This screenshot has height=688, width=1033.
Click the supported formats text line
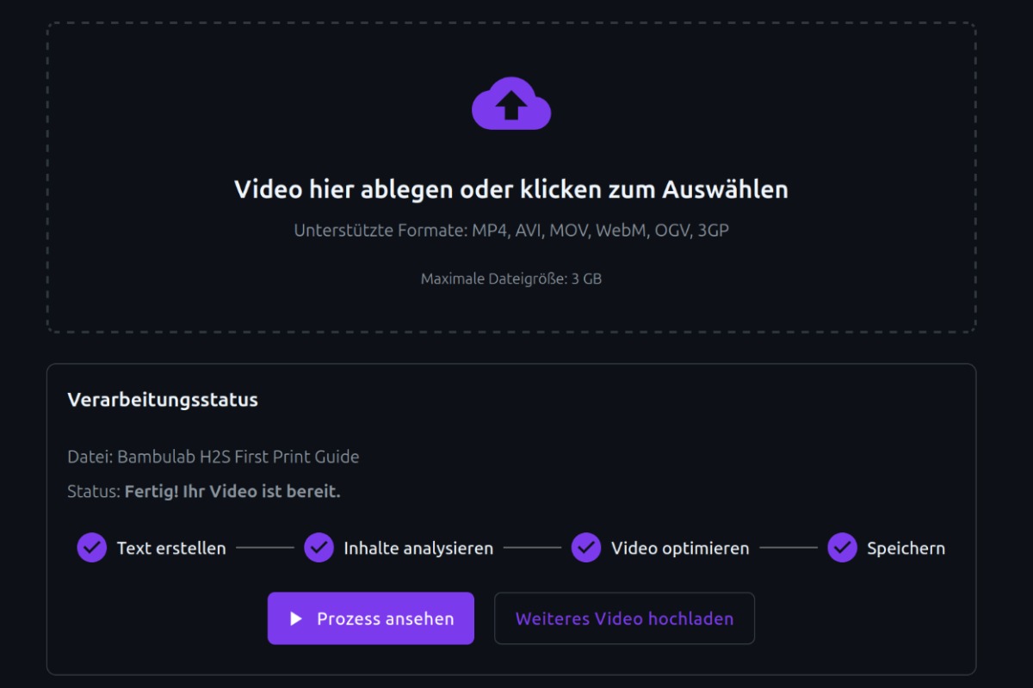point(511,230)
